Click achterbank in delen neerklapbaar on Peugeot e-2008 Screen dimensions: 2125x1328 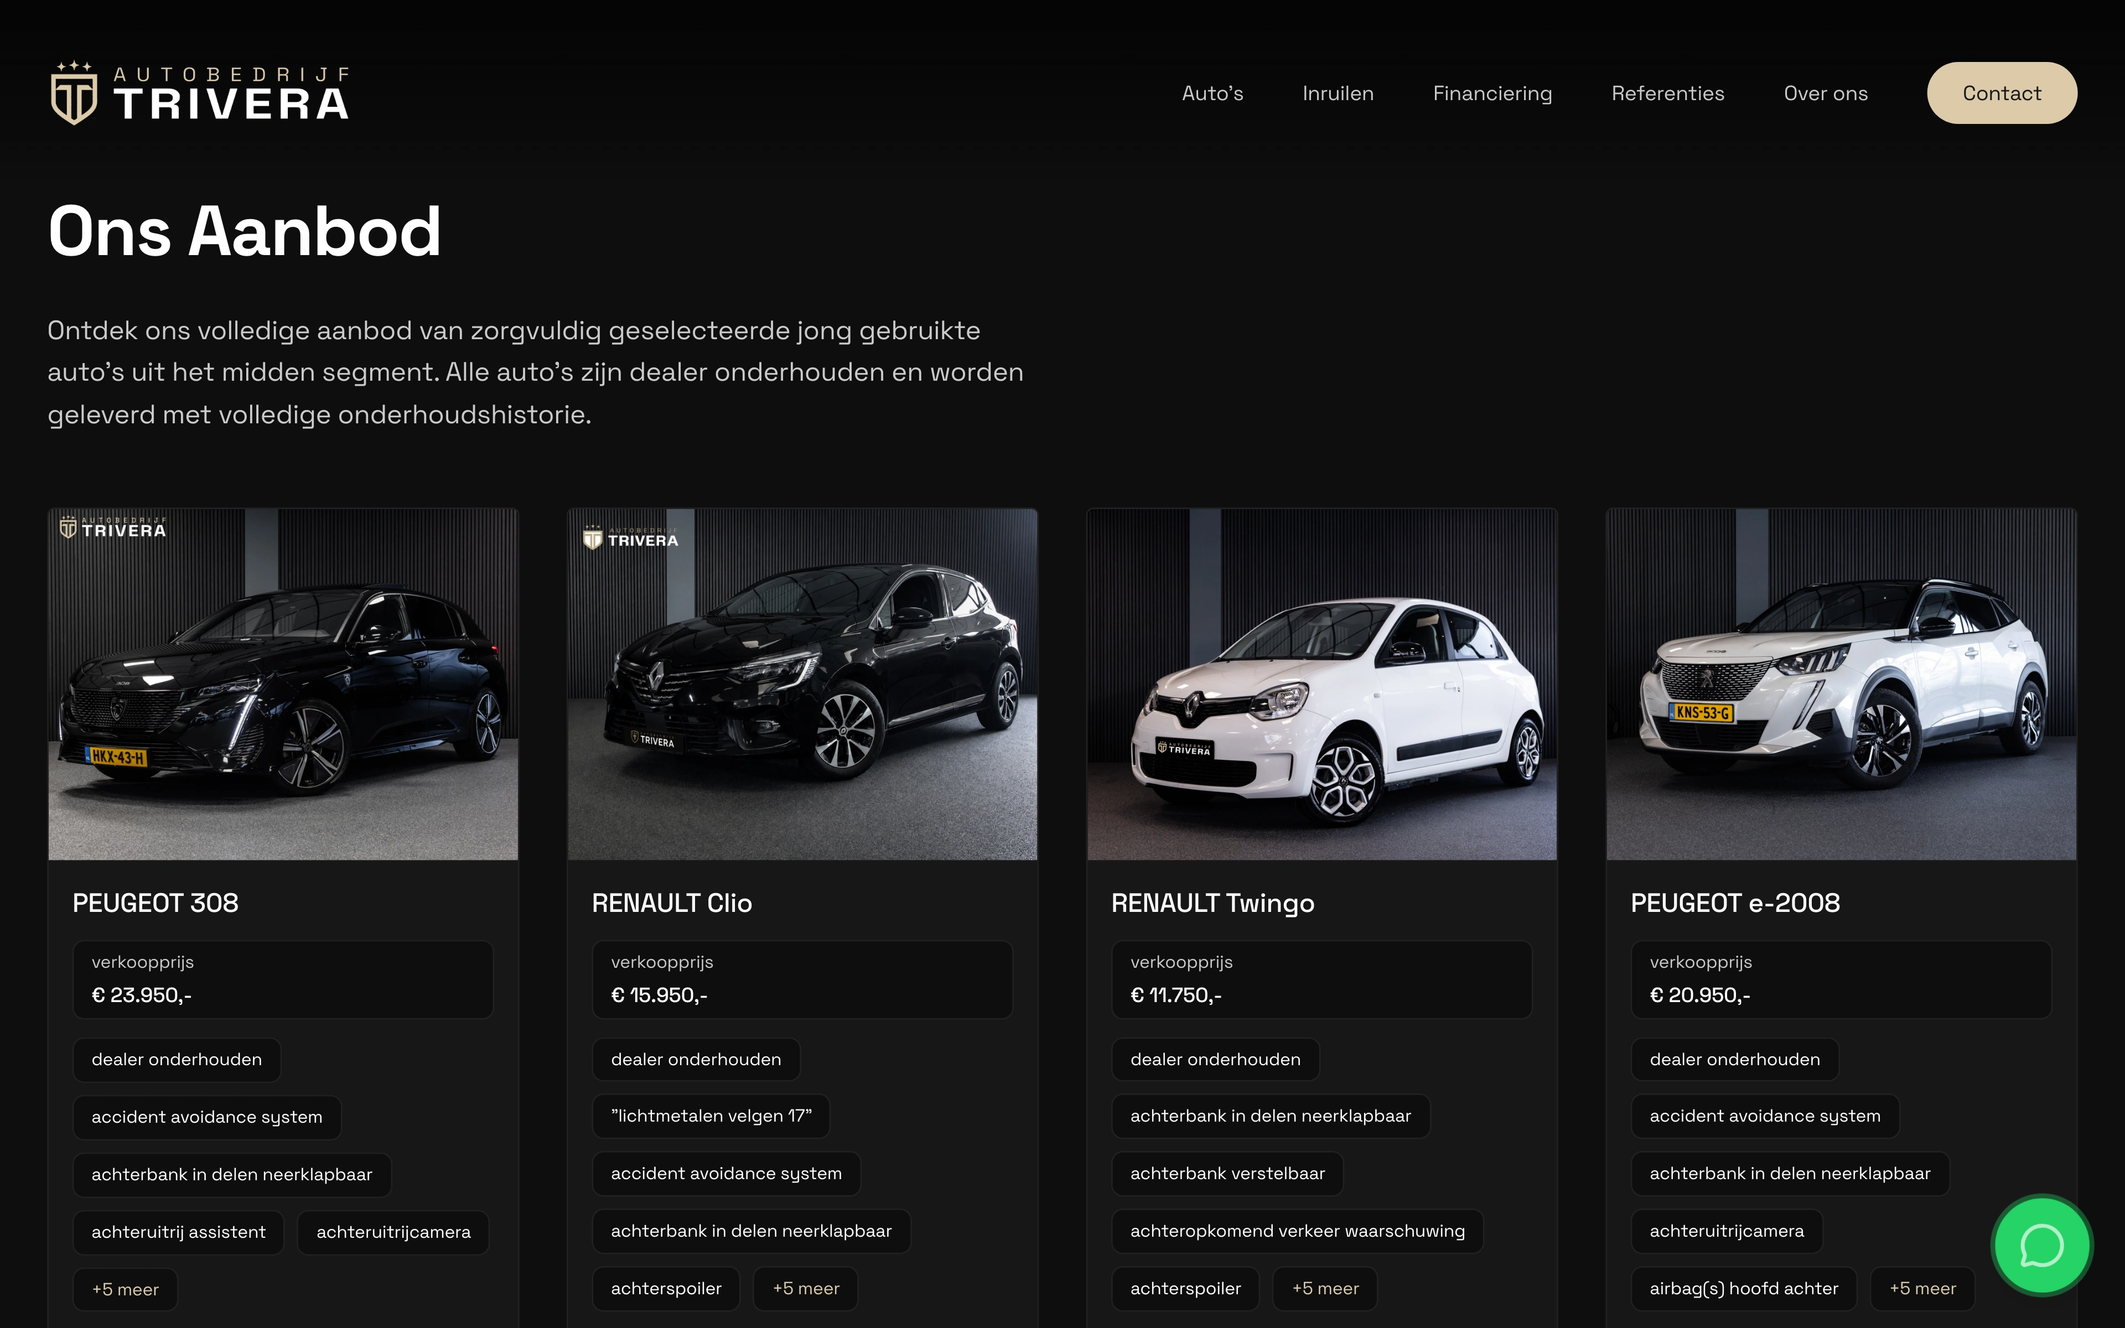(x=1790, y=1174)
